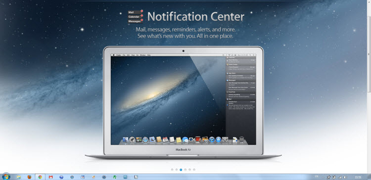This screenshot has width=371, height=180.
Task: Open the green uTorrent taskbar icon
Action: [115, 177]
